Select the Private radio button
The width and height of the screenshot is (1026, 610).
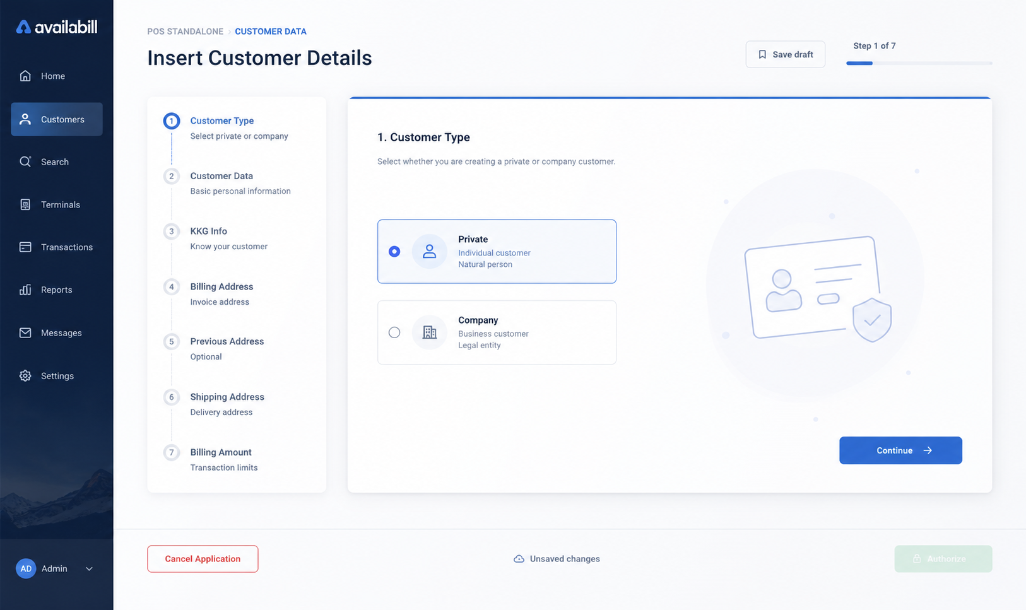394,251
